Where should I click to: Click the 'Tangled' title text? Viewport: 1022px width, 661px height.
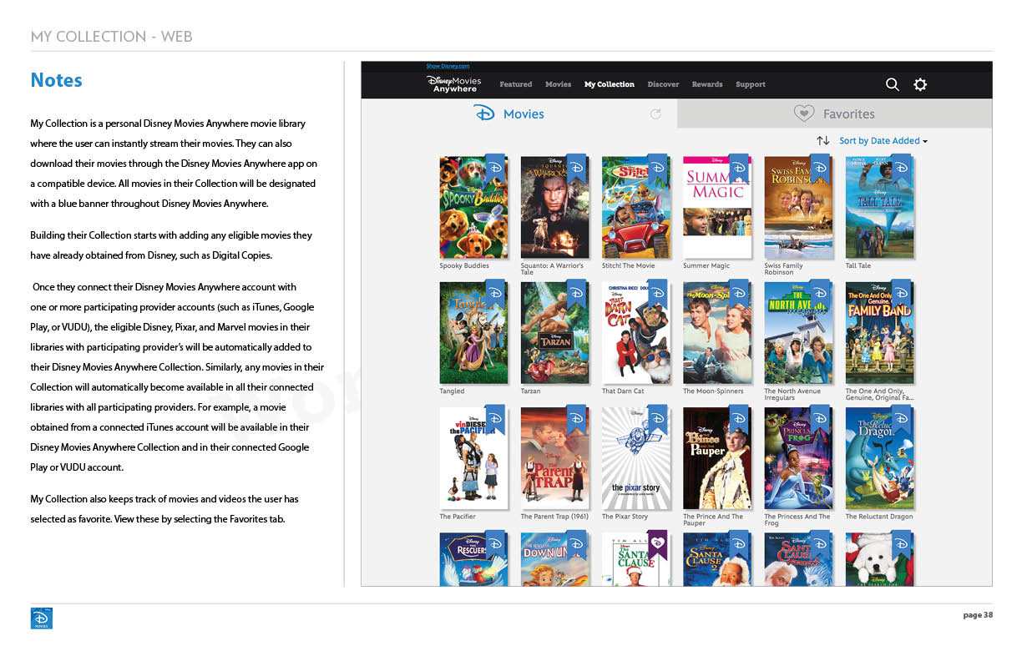(452, 391)
